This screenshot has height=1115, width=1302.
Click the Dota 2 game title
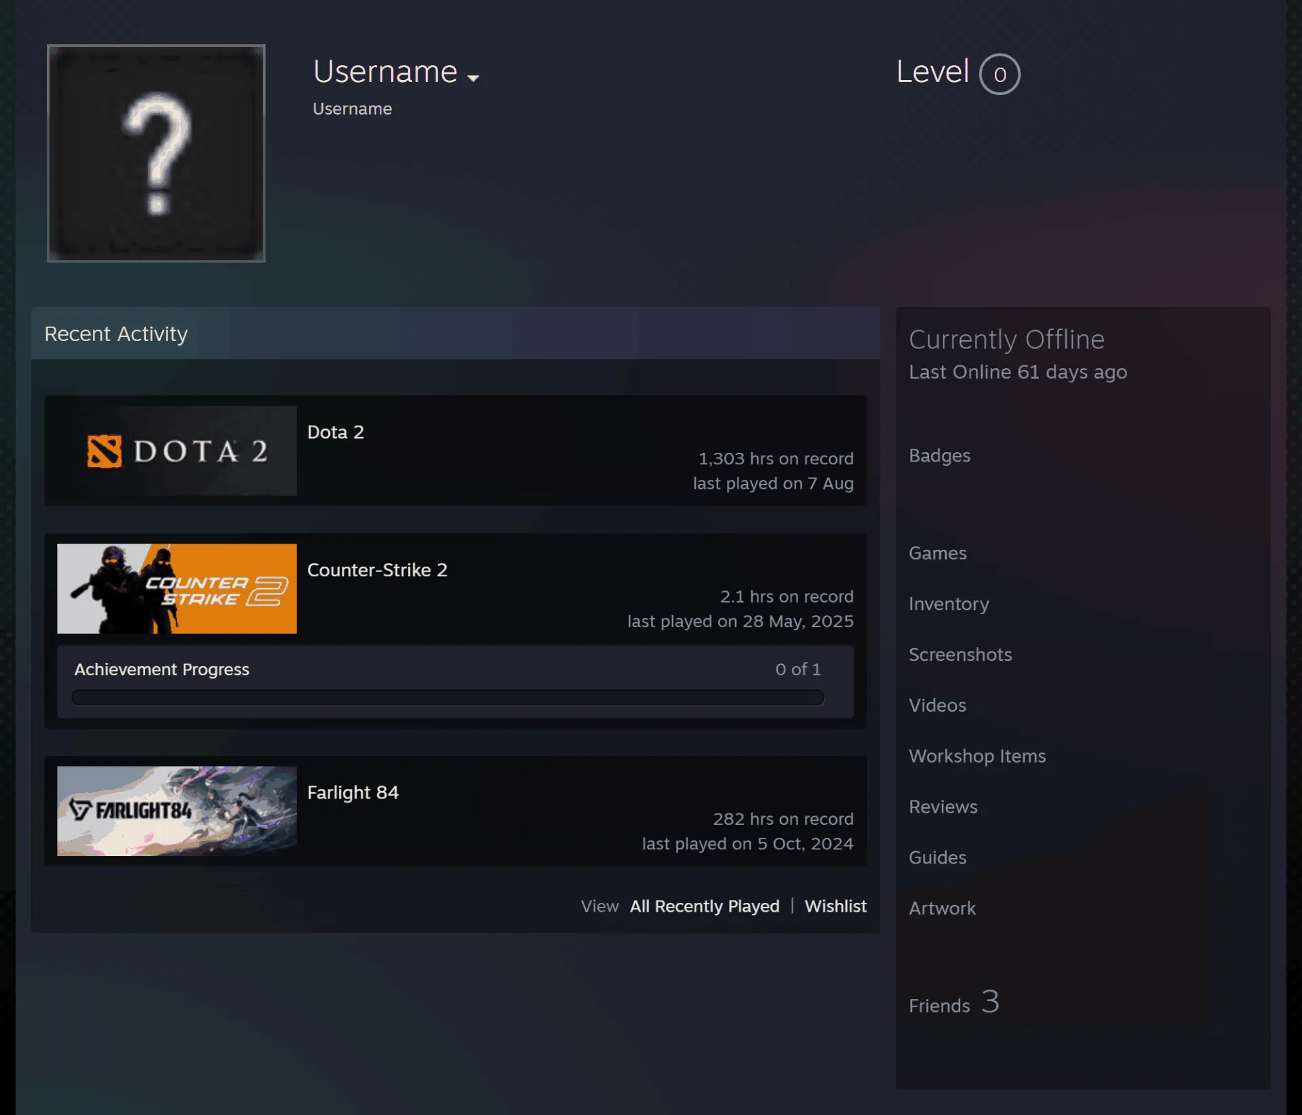(336, 432)
